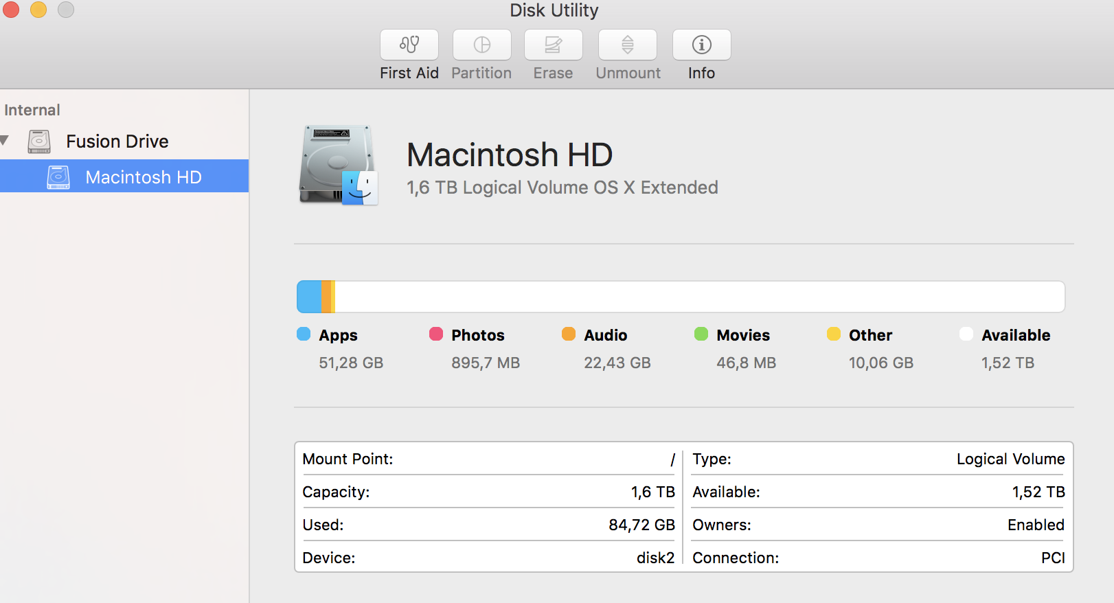Close the Disk Utility window

click(x=11, y=10)
